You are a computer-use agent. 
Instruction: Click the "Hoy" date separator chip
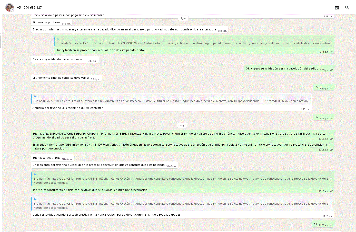182,125
